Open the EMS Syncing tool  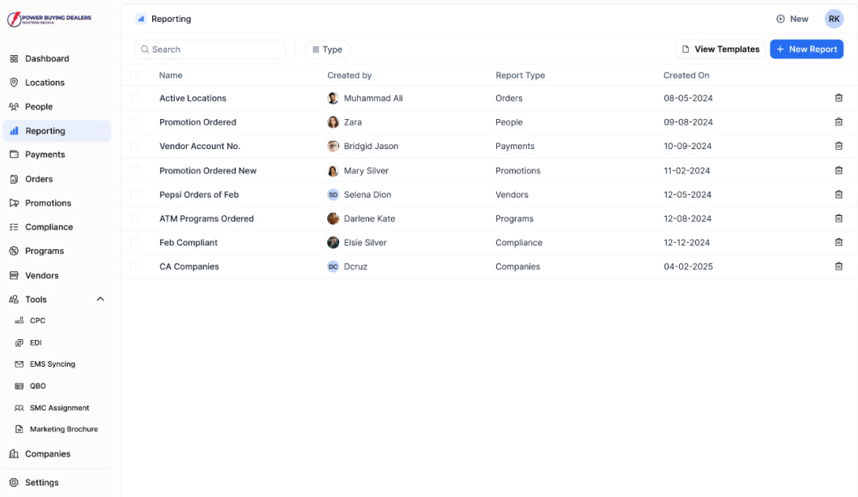coord(53,363)
